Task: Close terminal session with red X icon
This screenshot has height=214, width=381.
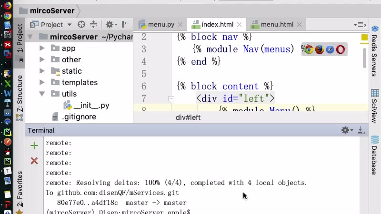Action: tap(34, 161)
